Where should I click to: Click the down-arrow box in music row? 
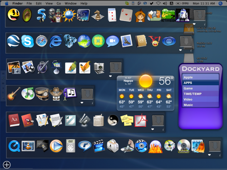click(x=87, y=94)
